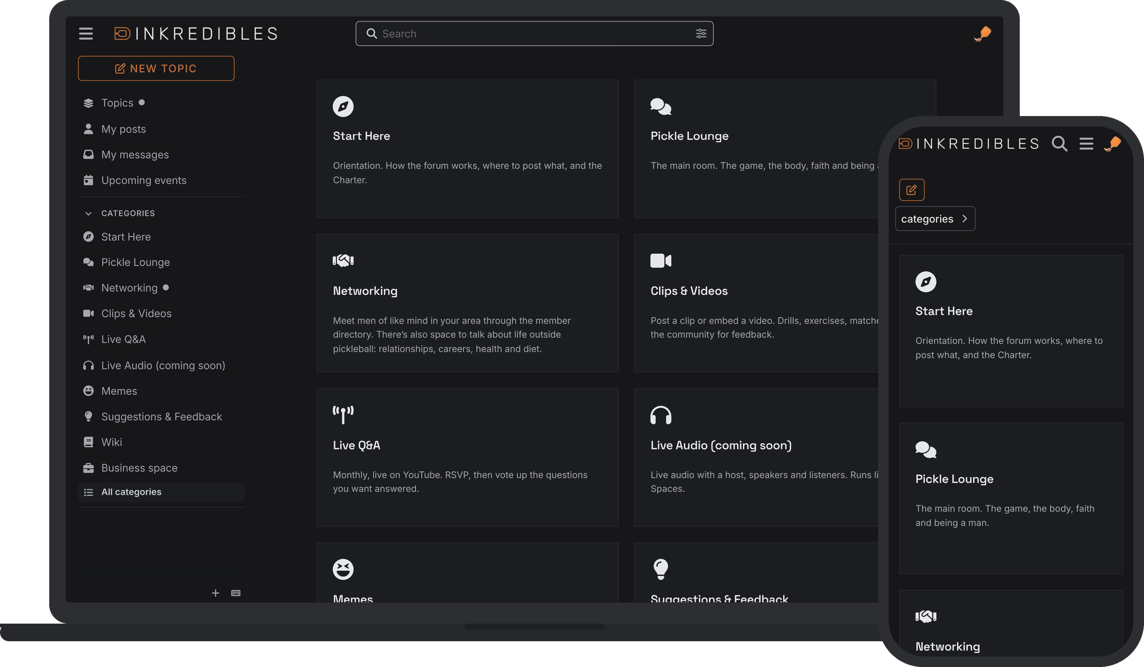Tap user avatar on phone header
The image size is (1144, 667).
(x=1112, y=144)
